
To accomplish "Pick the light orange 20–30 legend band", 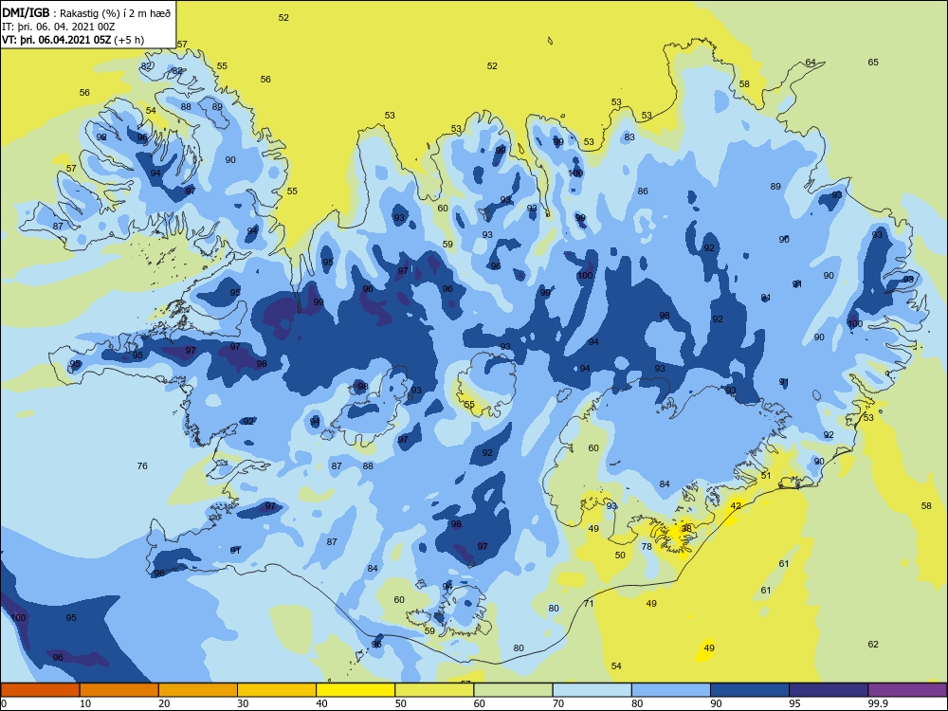I will [198, 690].
